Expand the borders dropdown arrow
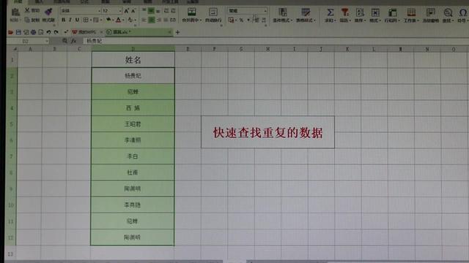This screenshot has height=263, width=469. tap(90, 20)
